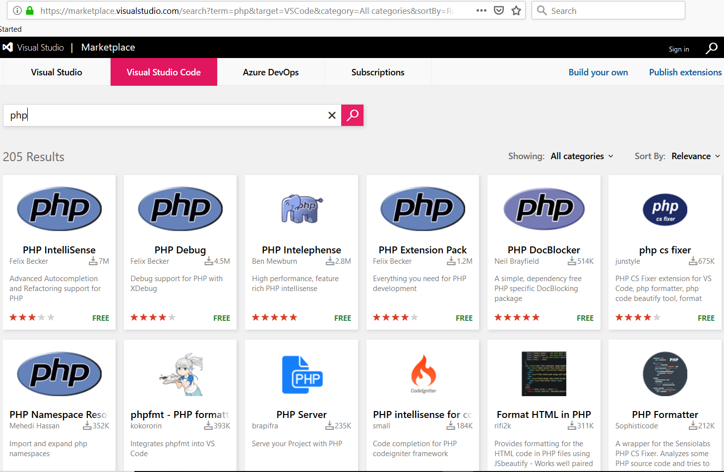Click the phpfmt anime character icon
Image resolution: width=724 pixels, height=472 pixels.
(x=181, y=374)
